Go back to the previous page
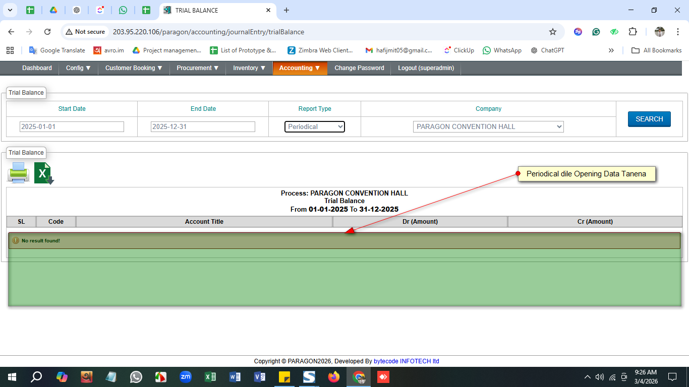689x387 pixels. 11,32
